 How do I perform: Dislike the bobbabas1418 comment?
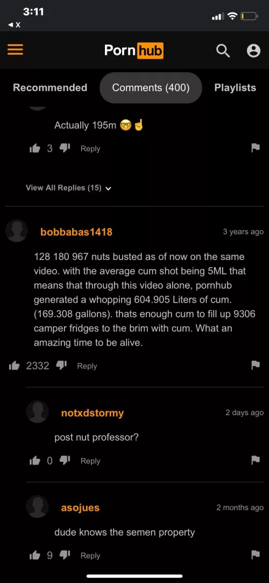[x=61, y=366]
